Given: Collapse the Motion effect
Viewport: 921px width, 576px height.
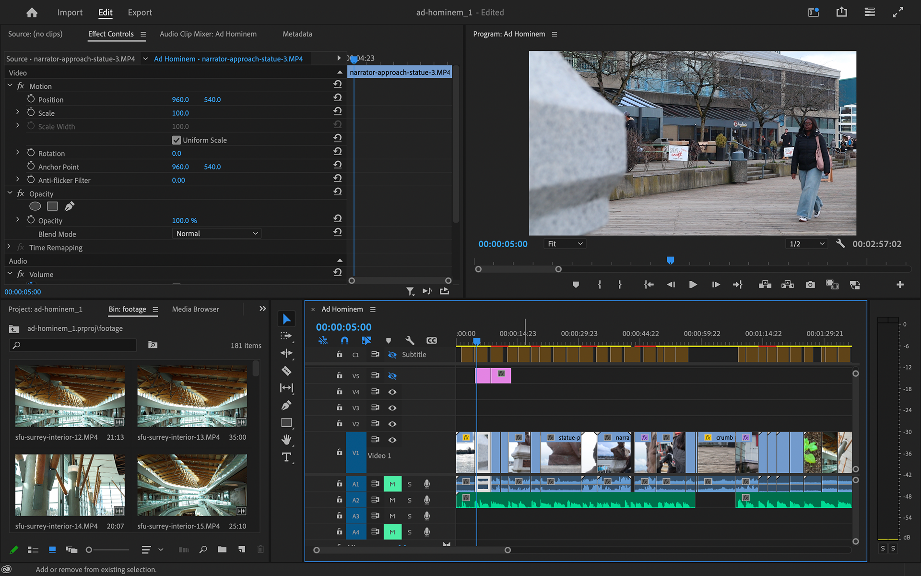Looking at the screenshot, I should pyautogui.click(x=10, y=85).
